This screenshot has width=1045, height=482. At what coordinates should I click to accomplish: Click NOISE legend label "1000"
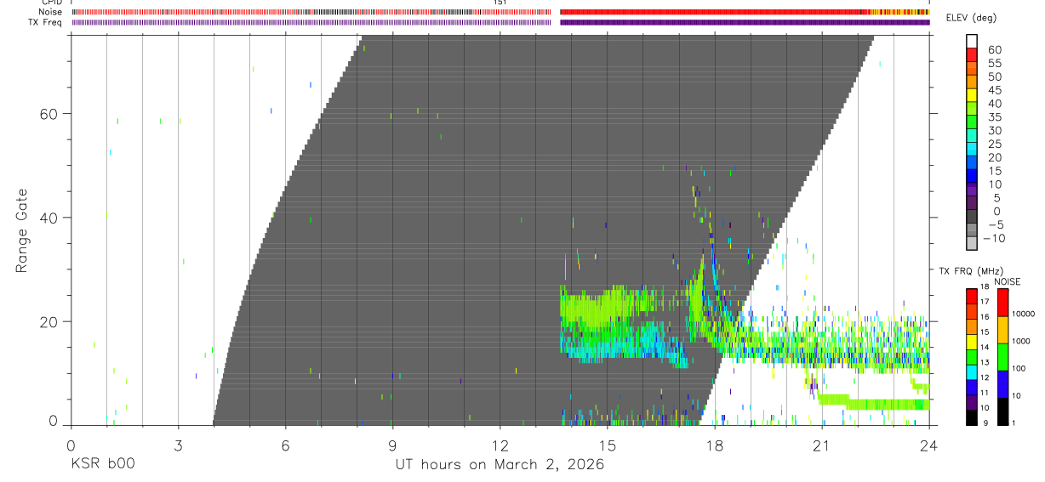click(1021, 341)
